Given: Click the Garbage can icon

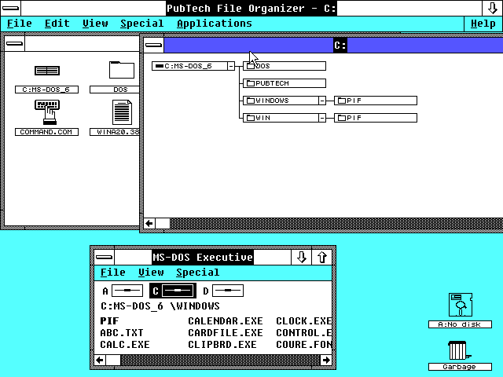Looking at the screenshot, I should tap(459, 350).
